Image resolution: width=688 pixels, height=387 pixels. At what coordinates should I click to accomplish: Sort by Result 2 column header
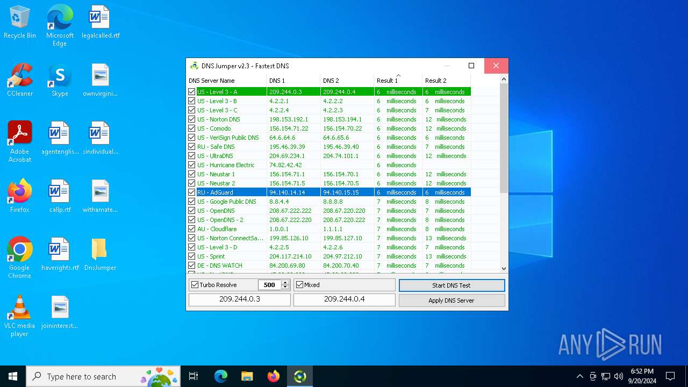[x=447, y=81]
